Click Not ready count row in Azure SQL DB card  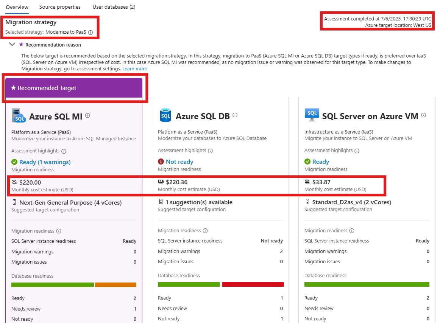220,318
